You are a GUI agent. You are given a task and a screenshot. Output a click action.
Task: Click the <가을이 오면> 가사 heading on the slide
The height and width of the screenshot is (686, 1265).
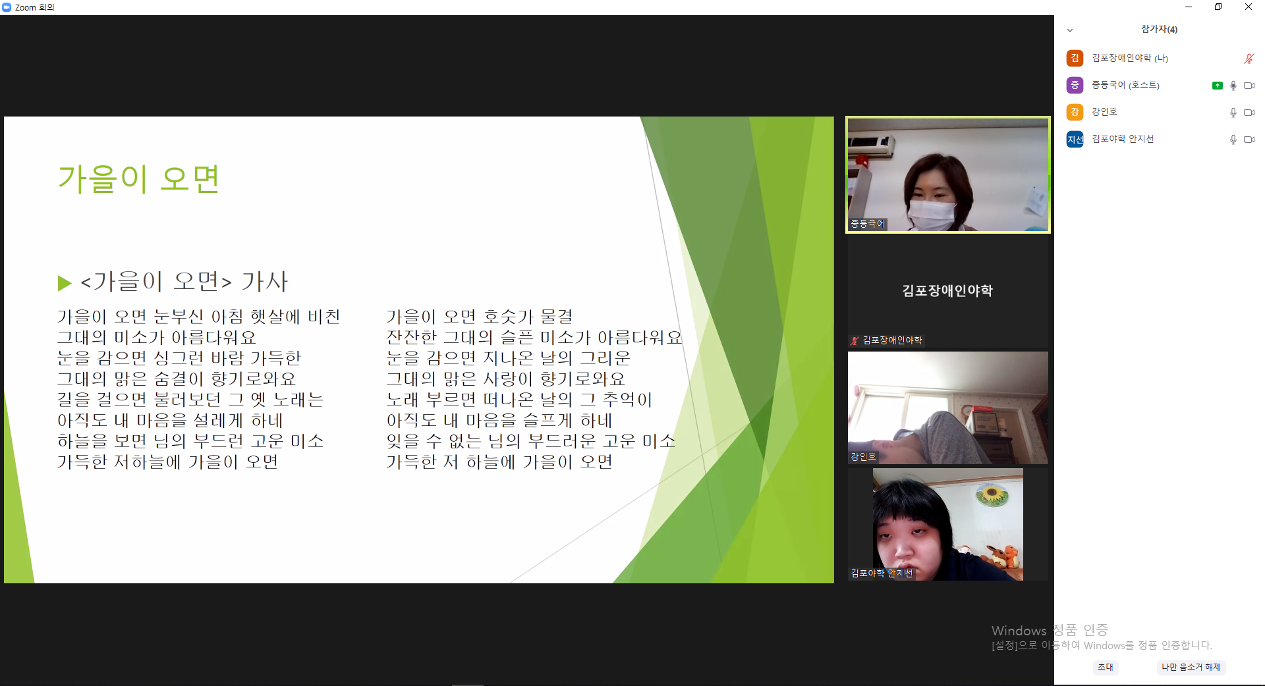184,282
